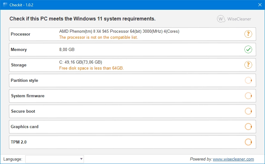
Task: Select the Partition style row label
Action: [25, 80]
